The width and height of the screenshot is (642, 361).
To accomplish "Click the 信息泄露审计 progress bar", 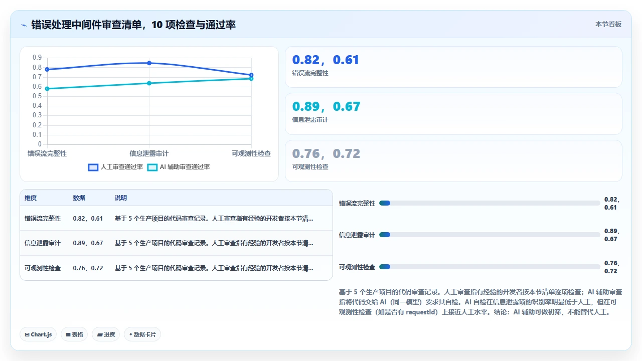I will point(490,235).
